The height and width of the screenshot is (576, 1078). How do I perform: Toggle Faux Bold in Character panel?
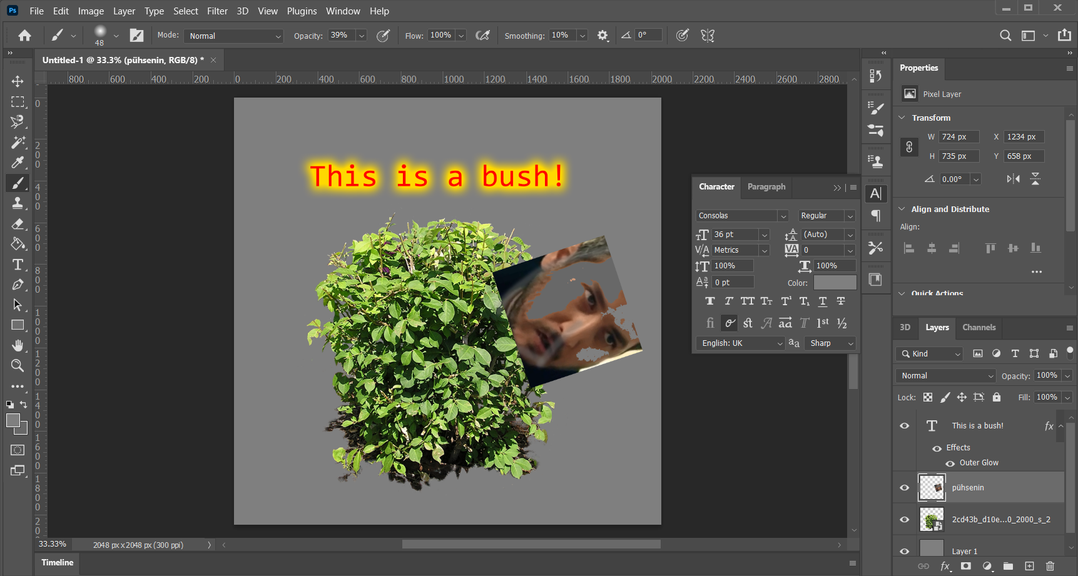pos(710,301)
